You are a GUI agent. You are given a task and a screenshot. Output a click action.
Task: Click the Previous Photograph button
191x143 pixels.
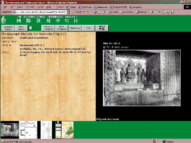point(48,28)
